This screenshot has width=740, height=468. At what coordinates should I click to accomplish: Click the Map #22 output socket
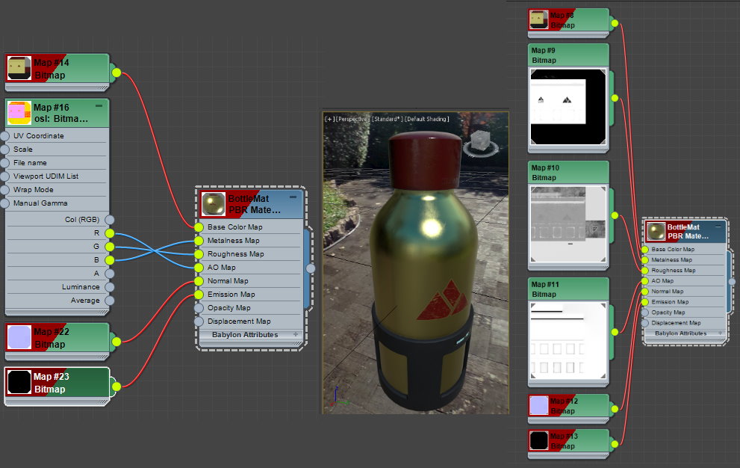pos(116,342)
